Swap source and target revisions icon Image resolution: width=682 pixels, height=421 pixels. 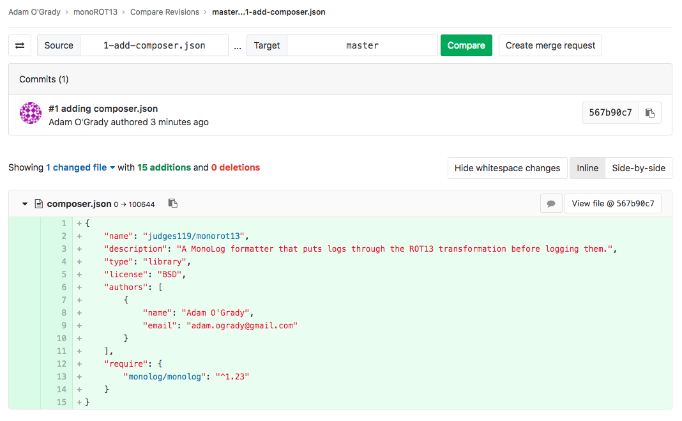point(20,45)
